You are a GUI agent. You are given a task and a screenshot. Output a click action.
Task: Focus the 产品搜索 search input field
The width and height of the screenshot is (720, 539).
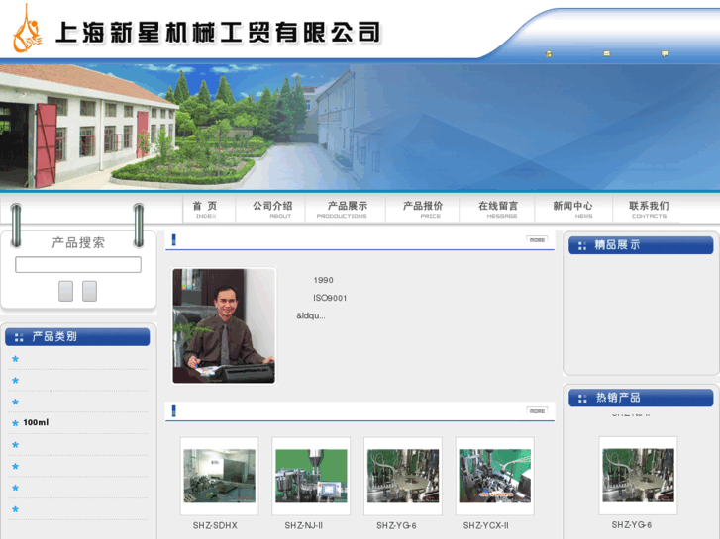point(78,265)
